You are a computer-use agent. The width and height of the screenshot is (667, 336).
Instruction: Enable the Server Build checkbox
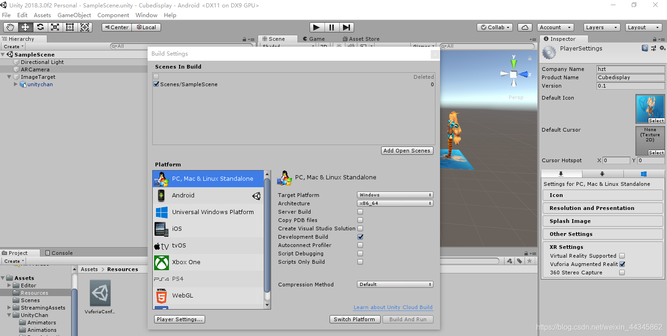pyautogui.click(x=360, y=212)
